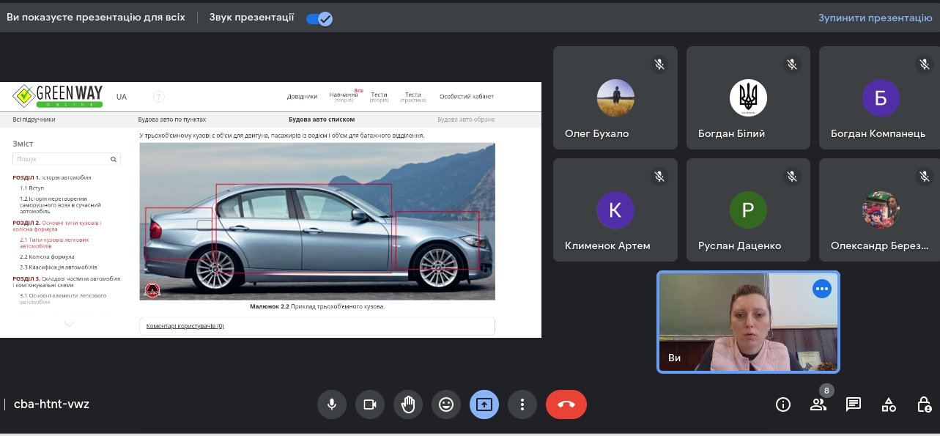Expand the contents list with down chevron
940x436 pixels.
coord(70,324)
